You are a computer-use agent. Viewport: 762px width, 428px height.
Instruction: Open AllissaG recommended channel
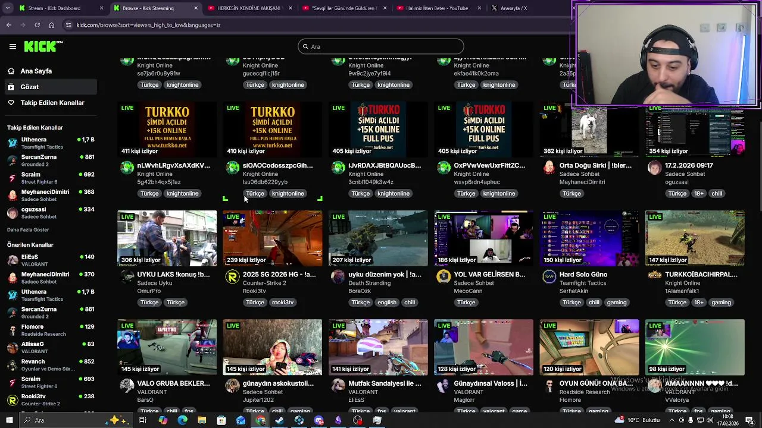point(51,347)
